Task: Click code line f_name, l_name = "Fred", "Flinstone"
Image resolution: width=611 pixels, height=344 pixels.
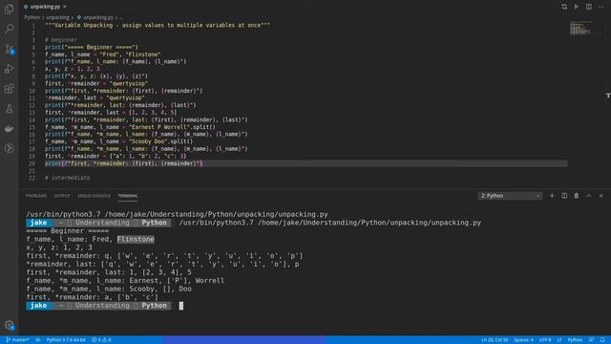Action: point(102,54)
